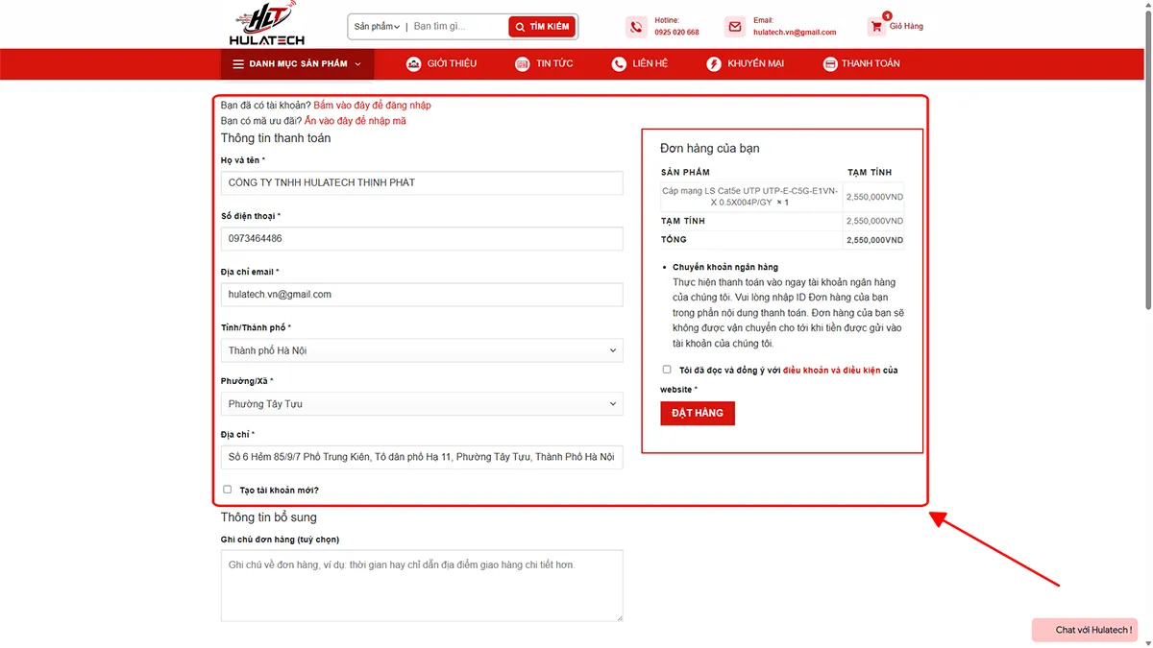The width and height of the screenshot is (1153, 648).
Task: Click the Đặt hàng button
Action: tap(698, 413)
